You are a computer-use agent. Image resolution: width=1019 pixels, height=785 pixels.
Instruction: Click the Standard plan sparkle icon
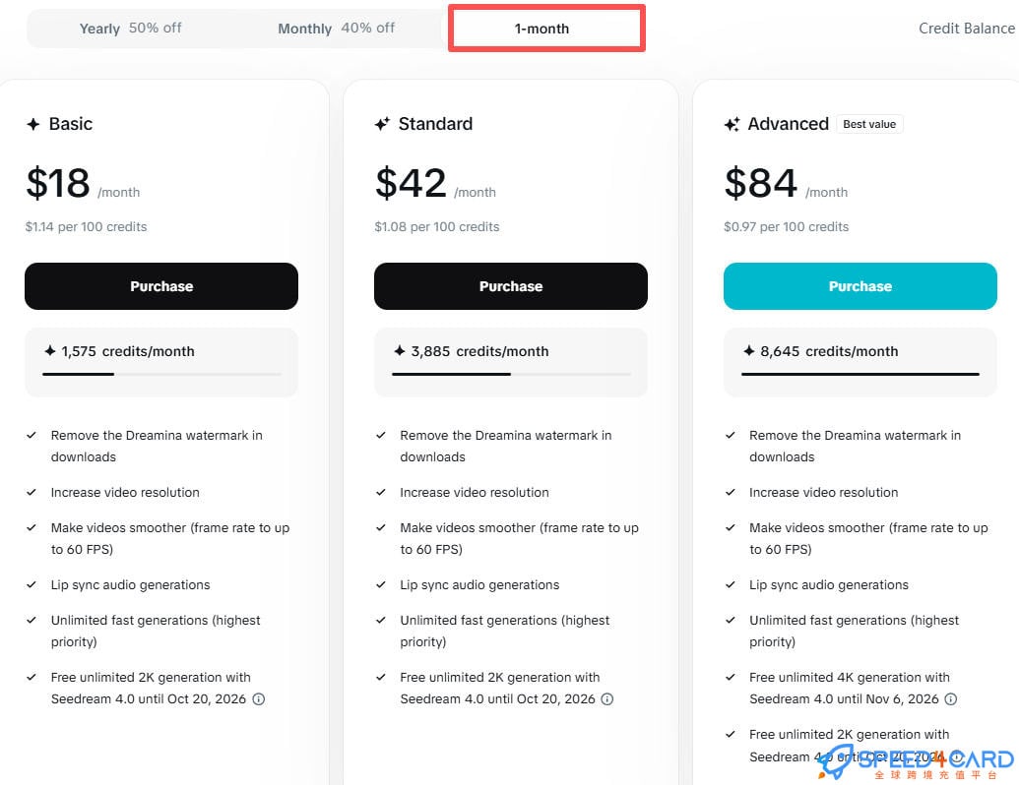[x=383, y=124]
